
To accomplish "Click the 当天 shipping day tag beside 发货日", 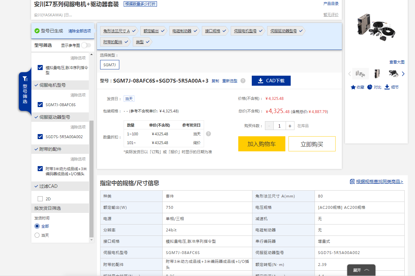I will point(129,99).
